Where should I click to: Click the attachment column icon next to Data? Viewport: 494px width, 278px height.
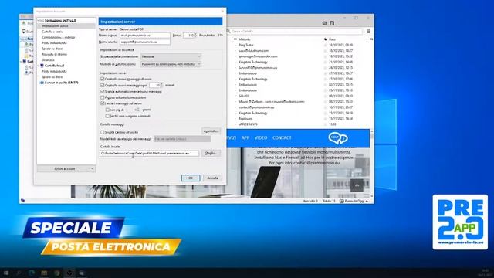point(325,39)
